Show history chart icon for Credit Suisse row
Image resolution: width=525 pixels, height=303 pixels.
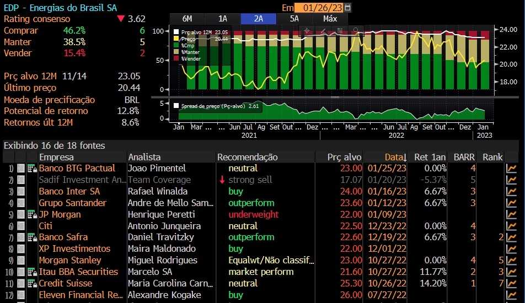pos(511,284)
